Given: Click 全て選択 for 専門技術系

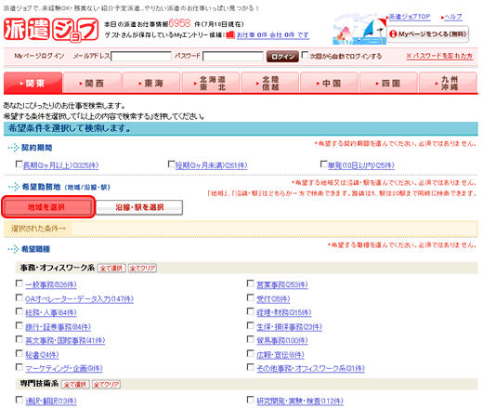Looking at the screenshot, I should coord(75,385).
